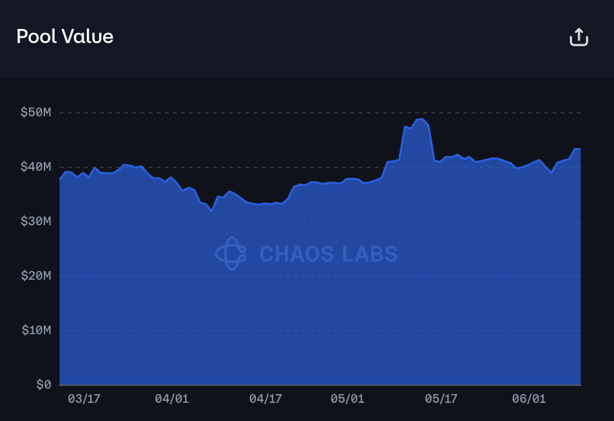Click the export/share icon
614x421 pixels.
(579, 37)
